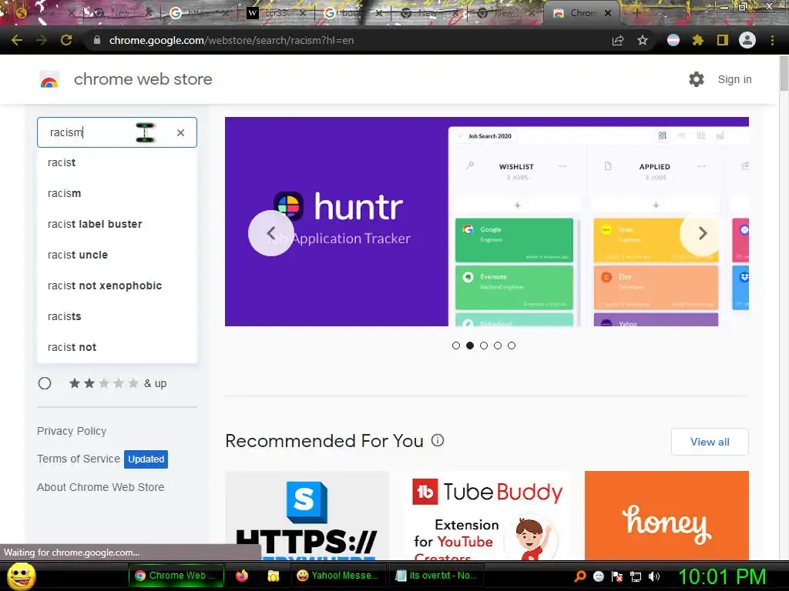Jump to the first carousel dot
The image size is (789, 591).
pyautogui.click(x=456, y=346)
